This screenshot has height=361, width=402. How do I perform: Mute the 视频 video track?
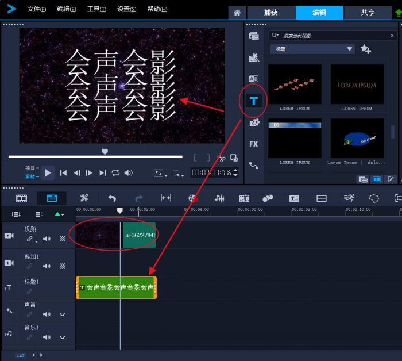(47, 239)
